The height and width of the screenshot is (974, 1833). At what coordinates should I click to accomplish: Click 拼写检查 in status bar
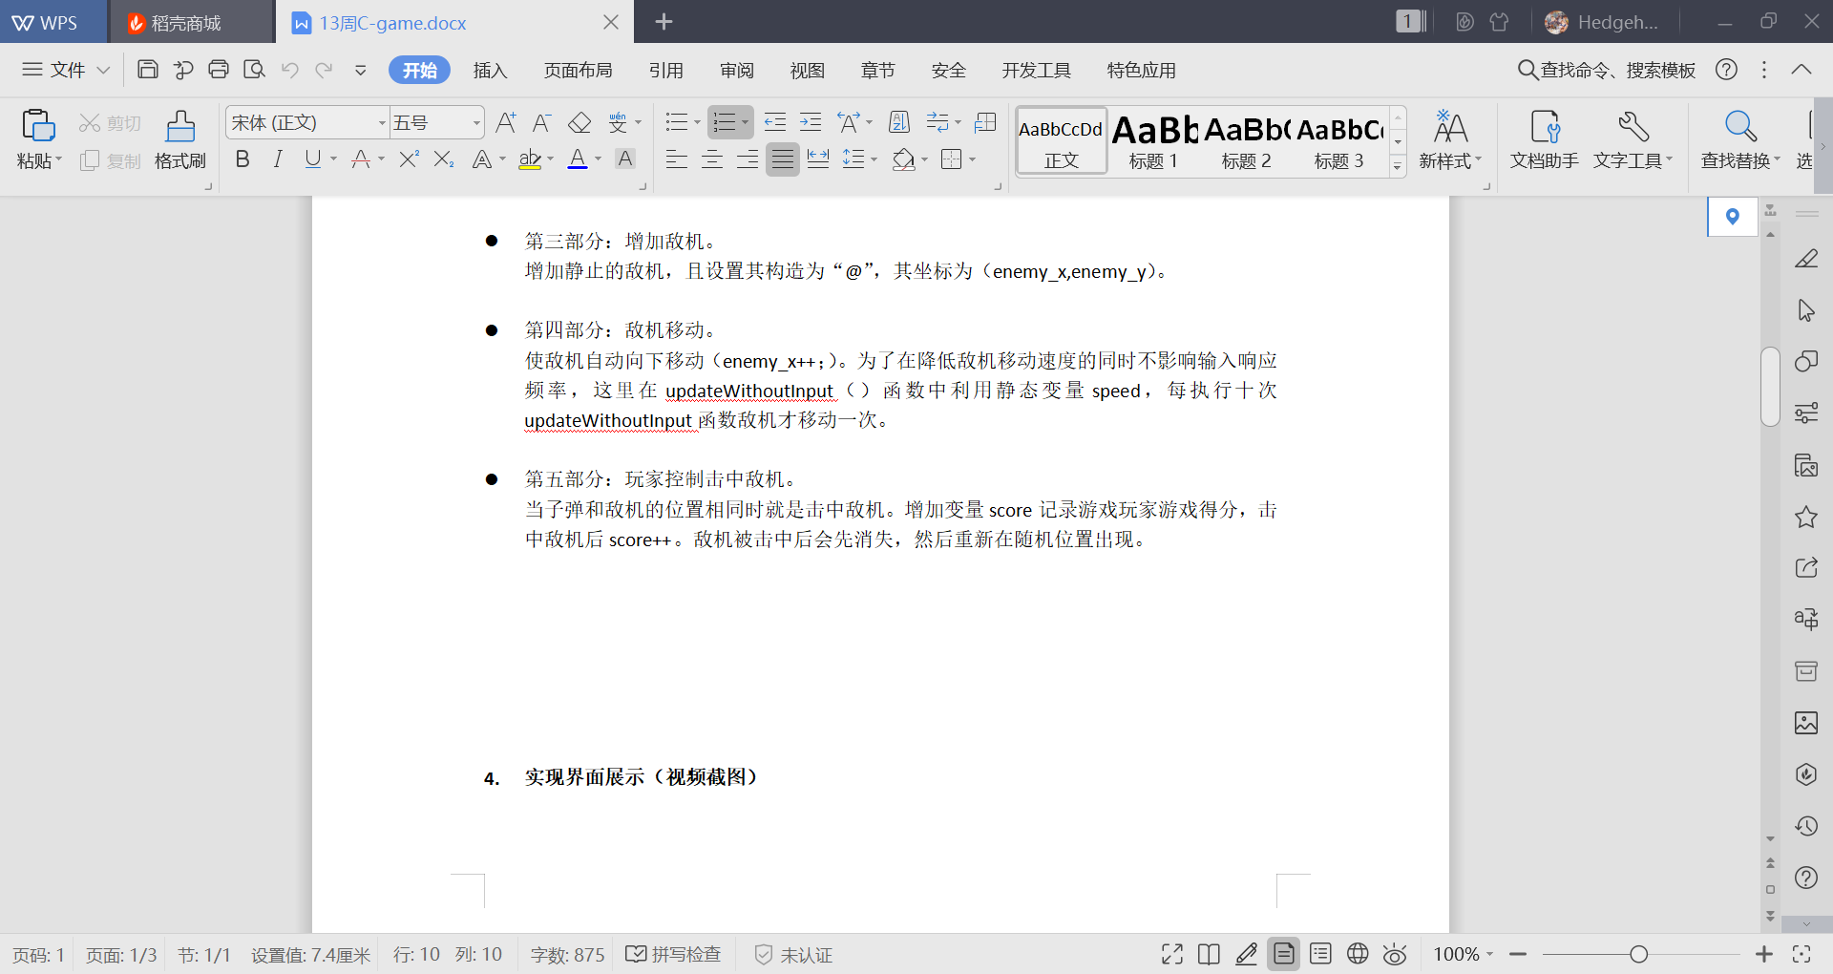click(x=674, y=954)
